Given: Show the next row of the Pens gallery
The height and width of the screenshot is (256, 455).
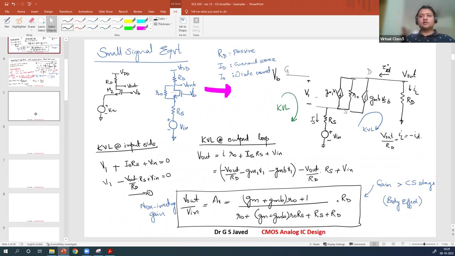Looking at the screenshot, I should 150,24.
